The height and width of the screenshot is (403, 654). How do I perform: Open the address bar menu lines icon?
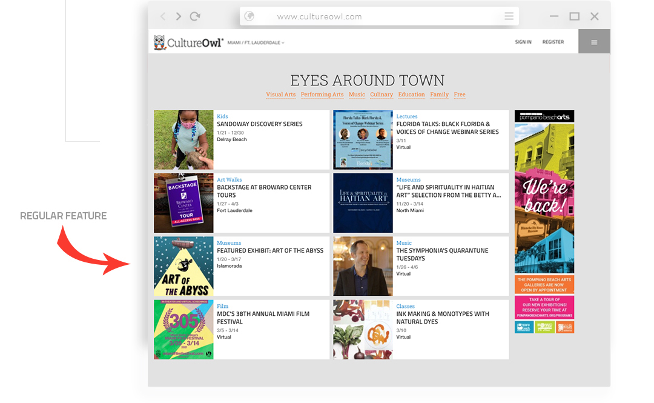pos(509,16)
